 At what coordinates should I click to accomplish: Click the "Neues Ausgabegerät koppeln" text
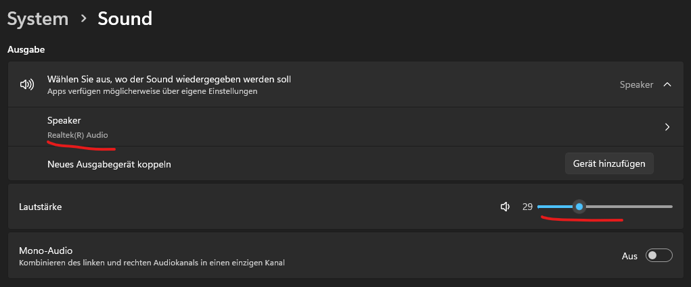coord(109,164)
